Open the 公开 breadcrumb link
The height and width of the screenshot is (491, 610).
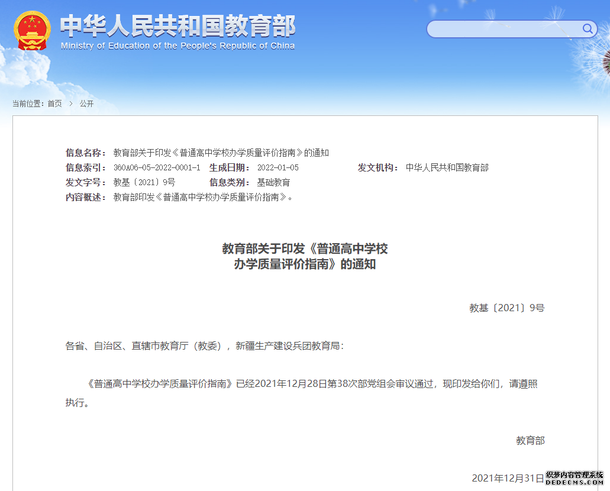(x=87, y=104)
